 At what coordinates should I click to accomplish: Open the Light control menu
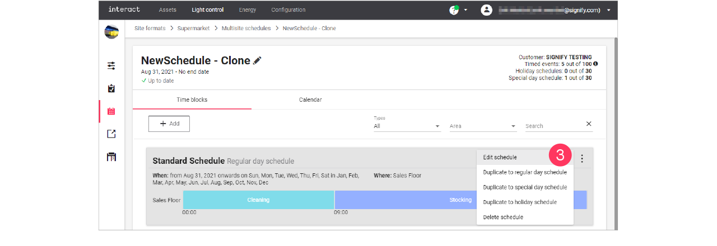[x=207, y=10]
